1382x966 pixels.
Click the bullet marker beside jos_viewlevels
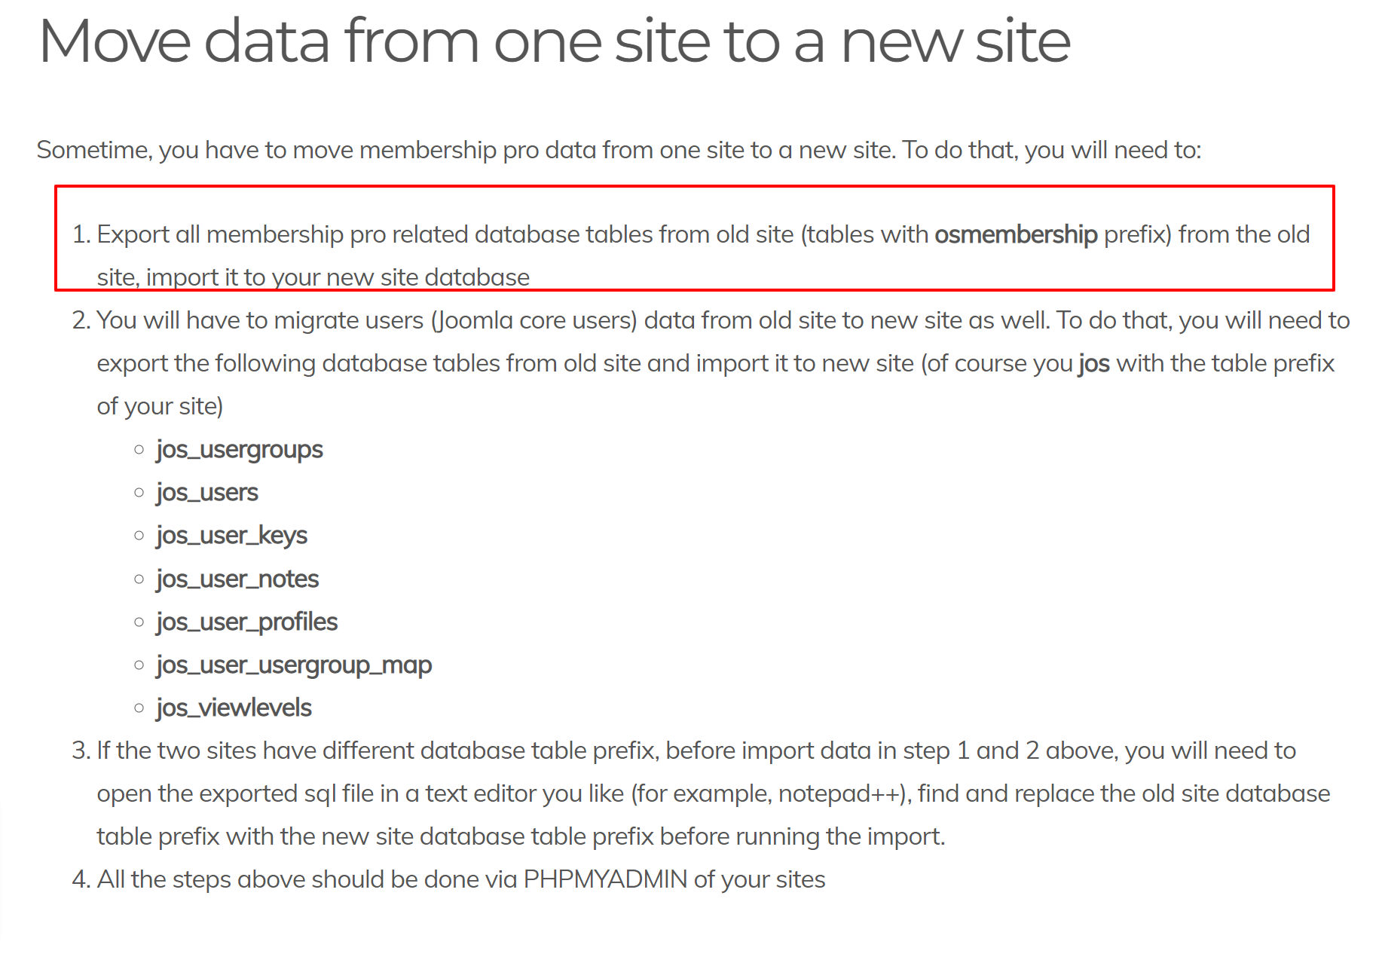[x=139, y=708]
